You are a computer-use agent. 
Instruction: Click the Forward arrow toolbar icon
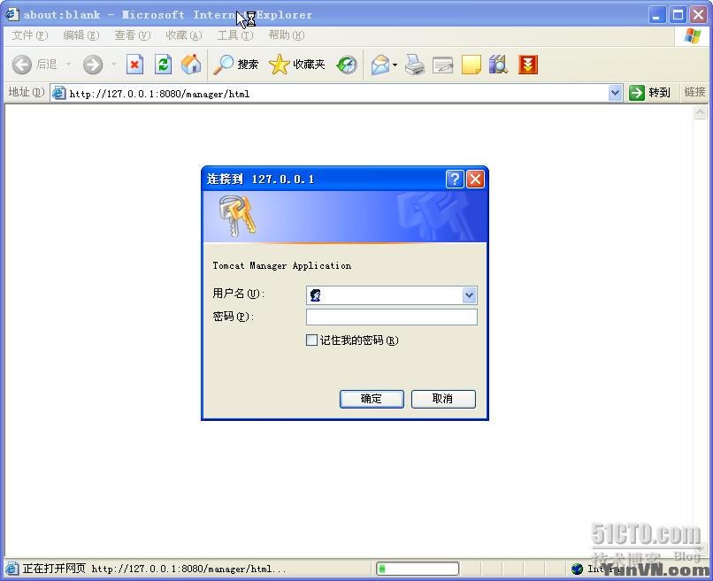pyautogui.click(x=93, y=65)
